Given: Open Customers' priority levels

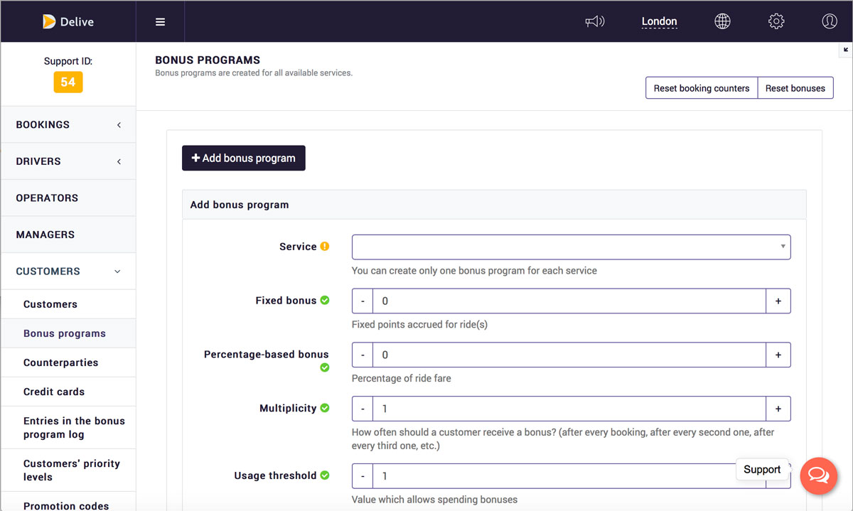Looking at the screenshot, I should [68, 470].
